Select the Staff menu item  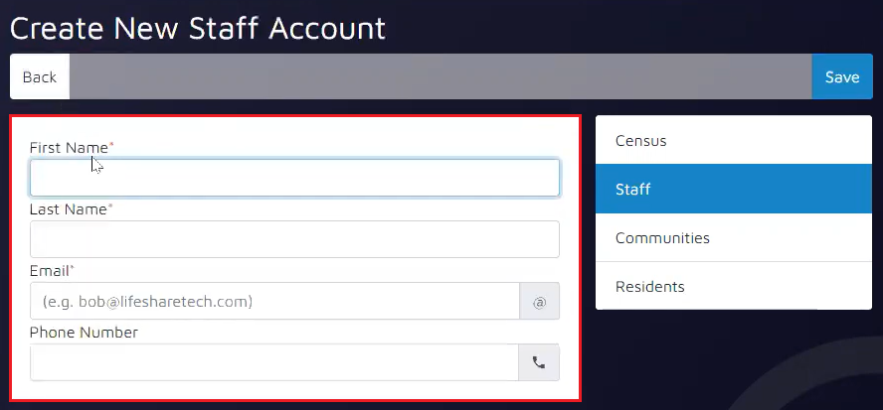point(632,189)
